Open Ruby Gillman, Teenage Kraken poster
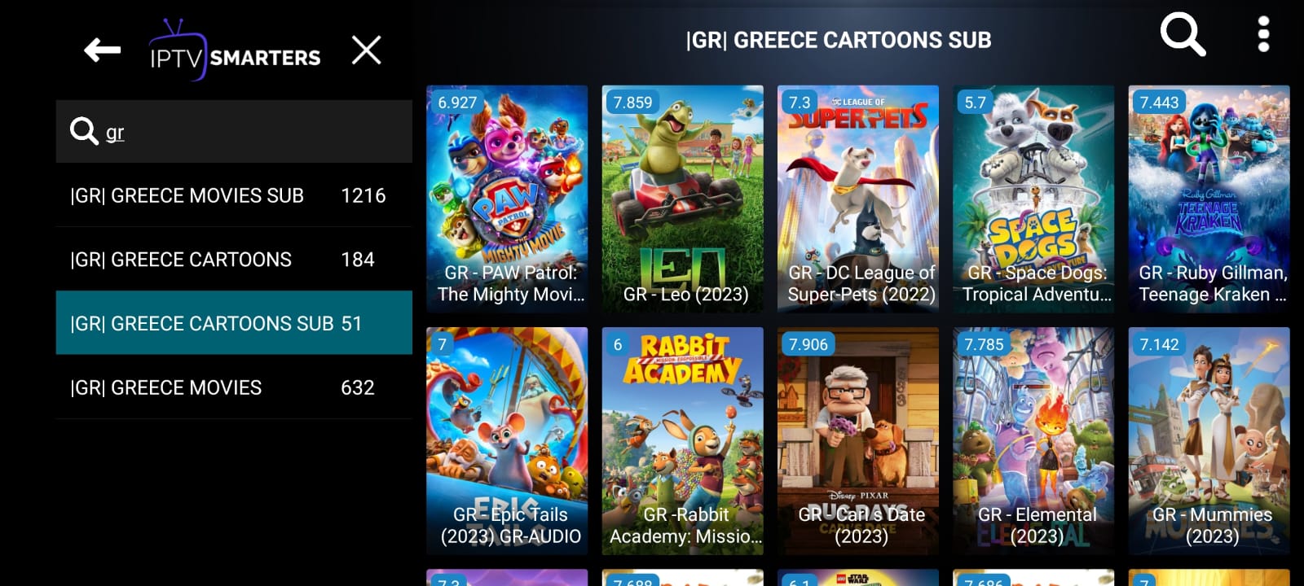1304x586 pixels. click(1209, 199)
